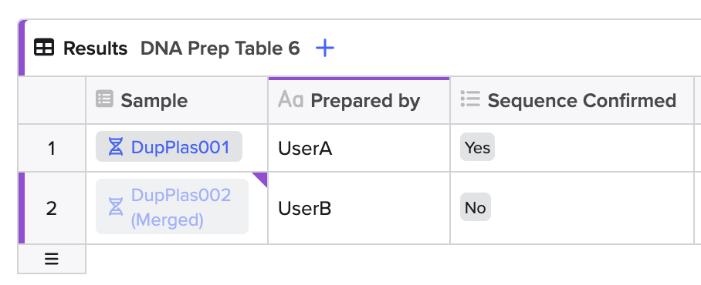The height and width of the screenshot is (285, 701).
Task: Open the hamburger row menu below rows
Action: pyautogui.click(x=52, y=259)
